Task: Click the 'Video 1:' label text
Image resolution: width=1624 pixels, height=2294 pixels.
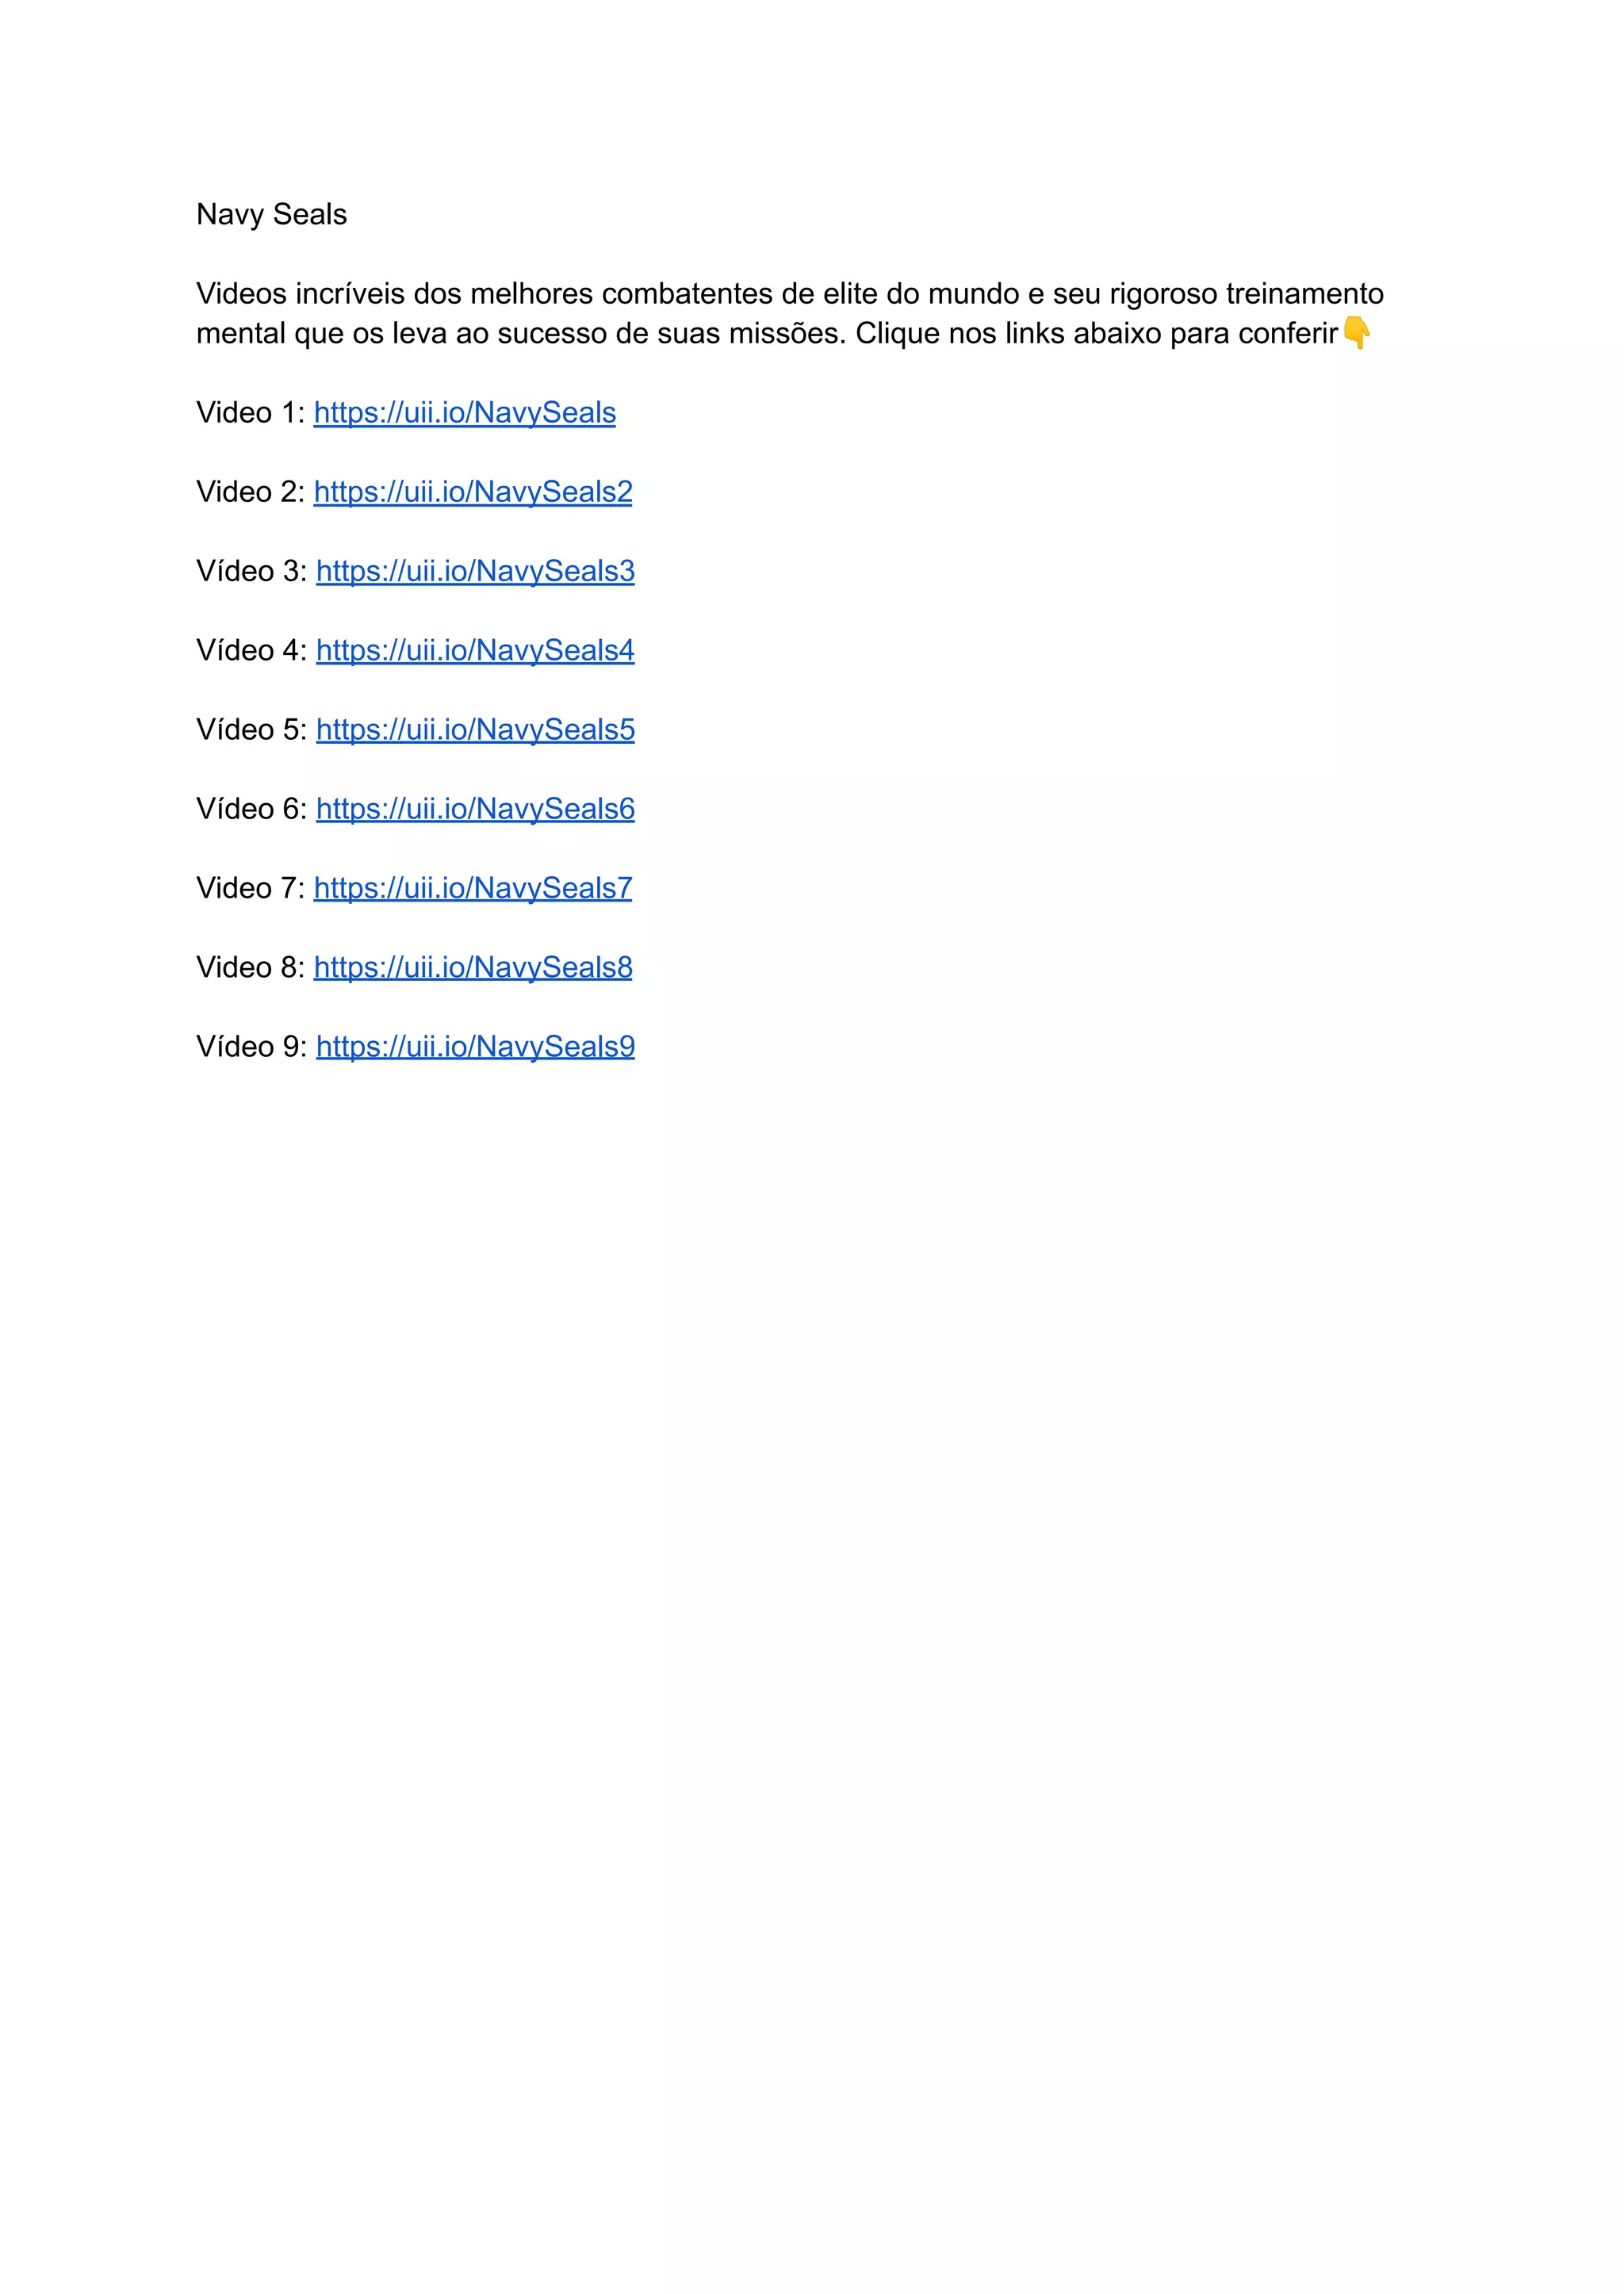Action: click(250, 412)
